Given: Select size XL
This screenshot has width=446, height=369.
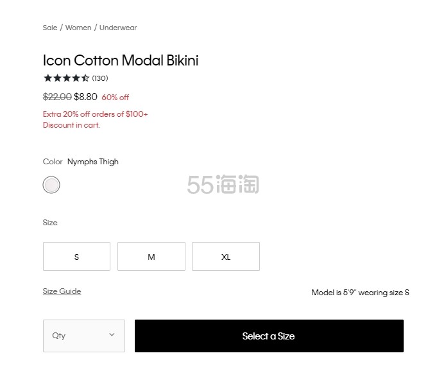Looking at the screenshot, I should (x=226, y=257).
